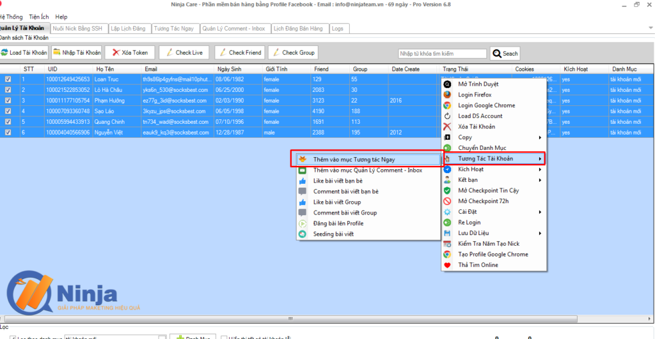Click the magnifier icon in Seach button
The height and width of the screenshot is (339, 655).
pos(496,54)
